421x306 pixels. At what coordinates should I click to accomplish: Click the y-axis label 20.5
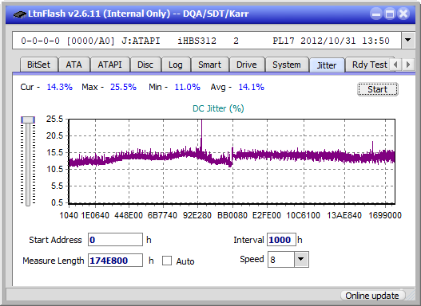54,135
